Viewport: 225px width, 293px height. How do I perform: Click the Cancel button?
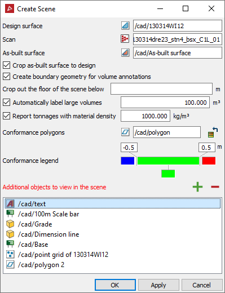pyautogui.click(x=202, y=285)
